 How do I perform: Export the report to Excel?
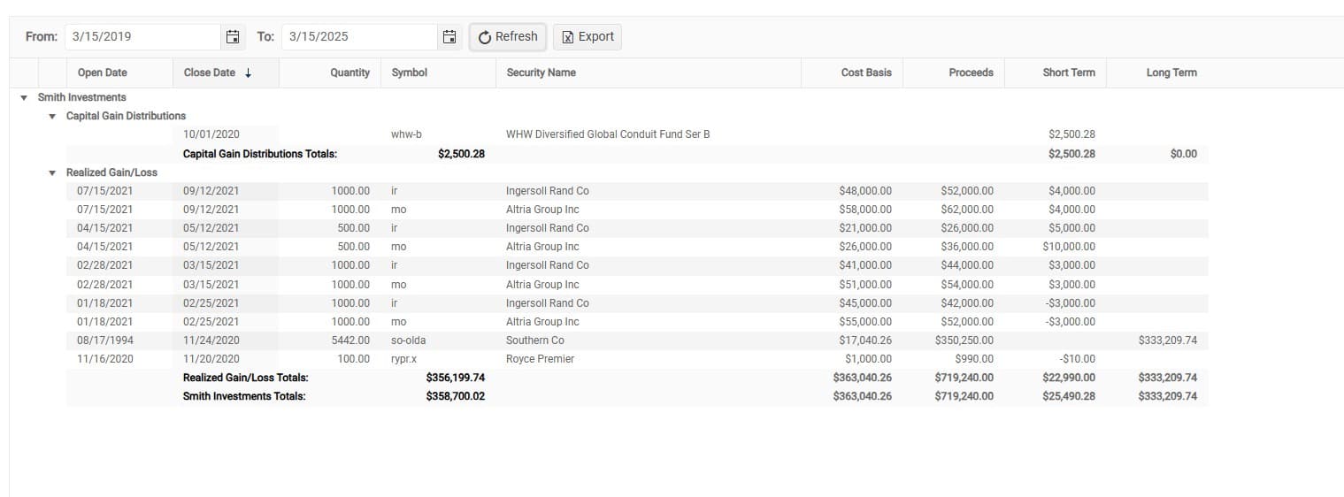tap(588, 37)
